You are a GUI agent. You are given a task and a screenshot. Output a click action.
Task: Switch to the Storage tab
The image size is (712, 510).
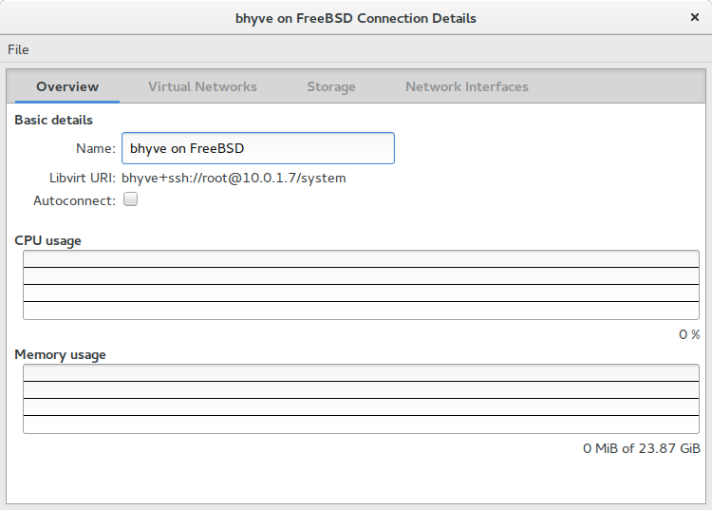[x=331, y=86]
